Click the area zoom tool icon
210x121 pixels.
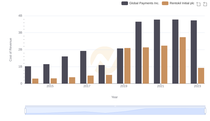coord(198,4)
